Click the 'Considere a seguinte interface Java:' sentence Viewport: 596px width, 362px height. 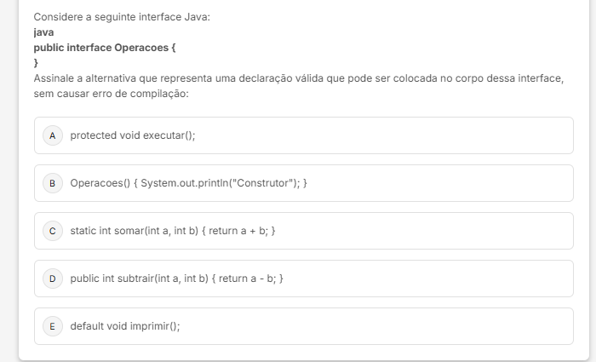tap(122, 17)
